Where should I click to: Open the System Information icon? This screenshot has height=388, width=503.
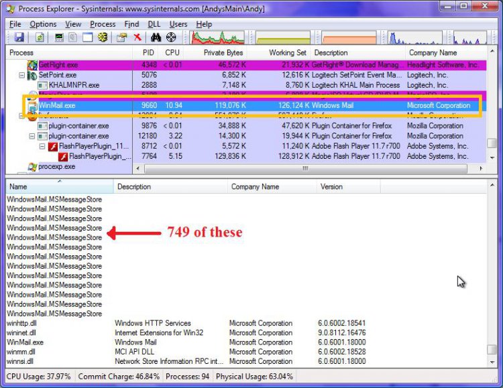point(59,38)
